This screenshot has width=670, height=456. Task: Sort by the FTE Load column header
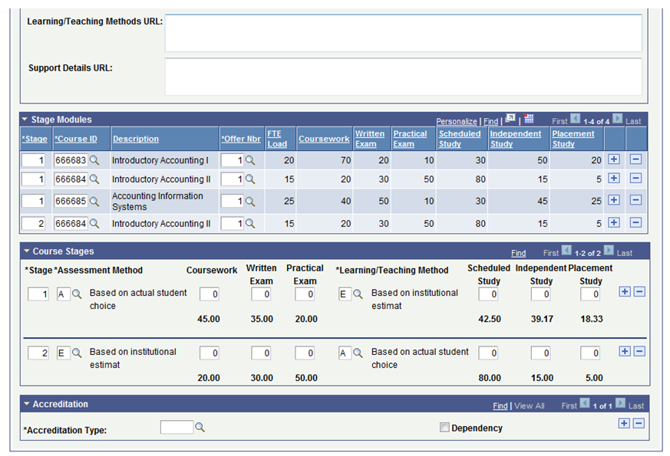click(x=273, y=138)
